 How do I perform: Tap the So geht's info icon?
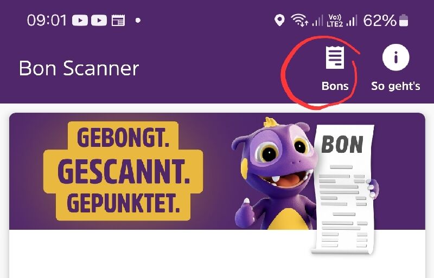396,57
